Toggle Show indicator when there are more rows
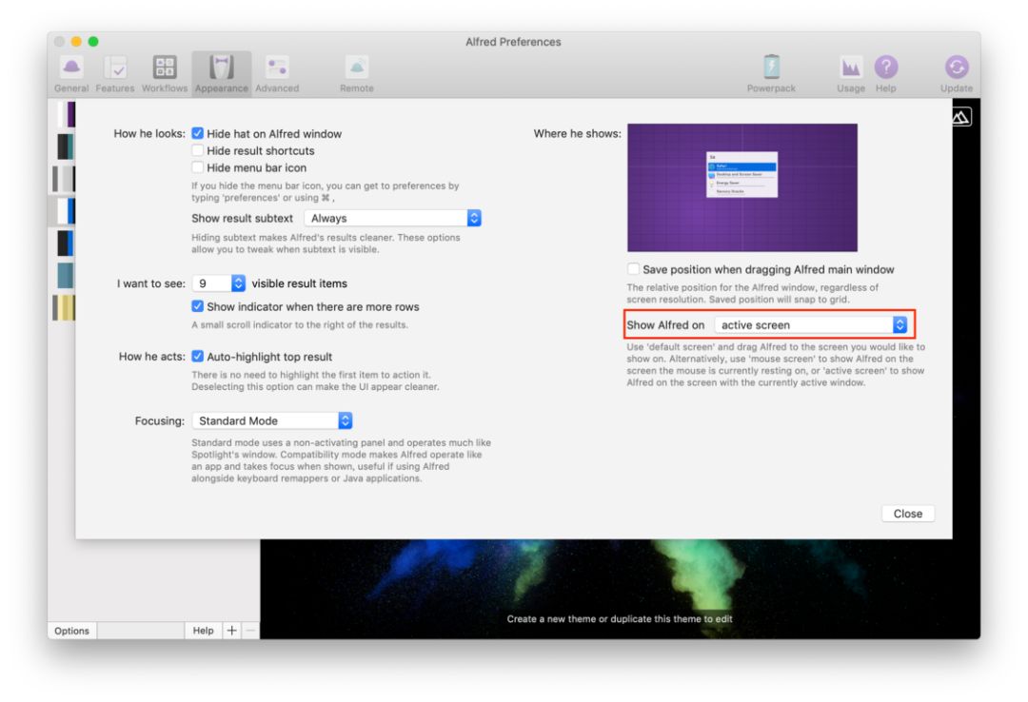 [197, 306]
